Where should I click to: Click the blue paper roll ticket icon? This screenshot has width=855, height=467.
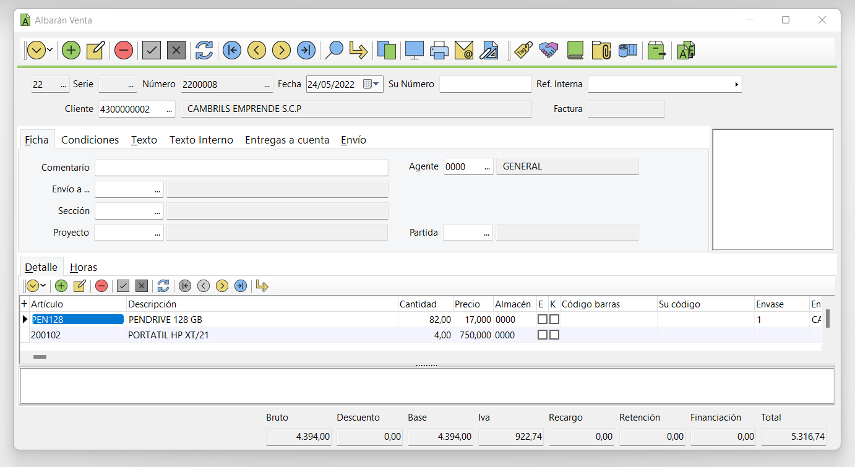point(628,50)
